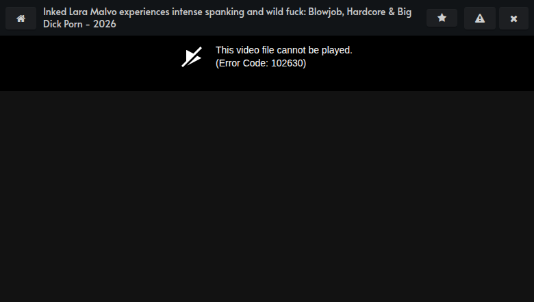Click the exclamation triangle beside the star

pyautogui.click(x=479, y=18)
